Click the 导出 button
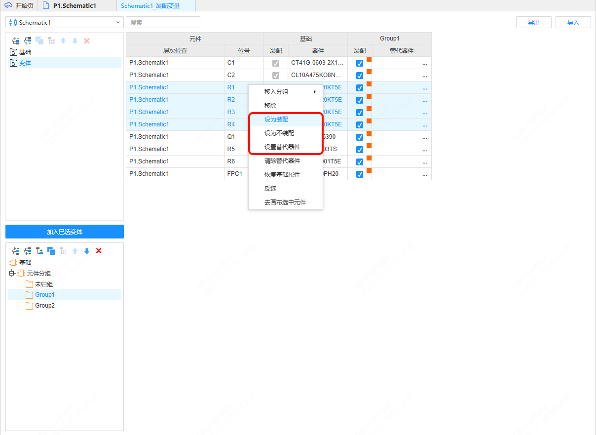Viewport: 596px width, 435px height. click(x=533, y=22)
